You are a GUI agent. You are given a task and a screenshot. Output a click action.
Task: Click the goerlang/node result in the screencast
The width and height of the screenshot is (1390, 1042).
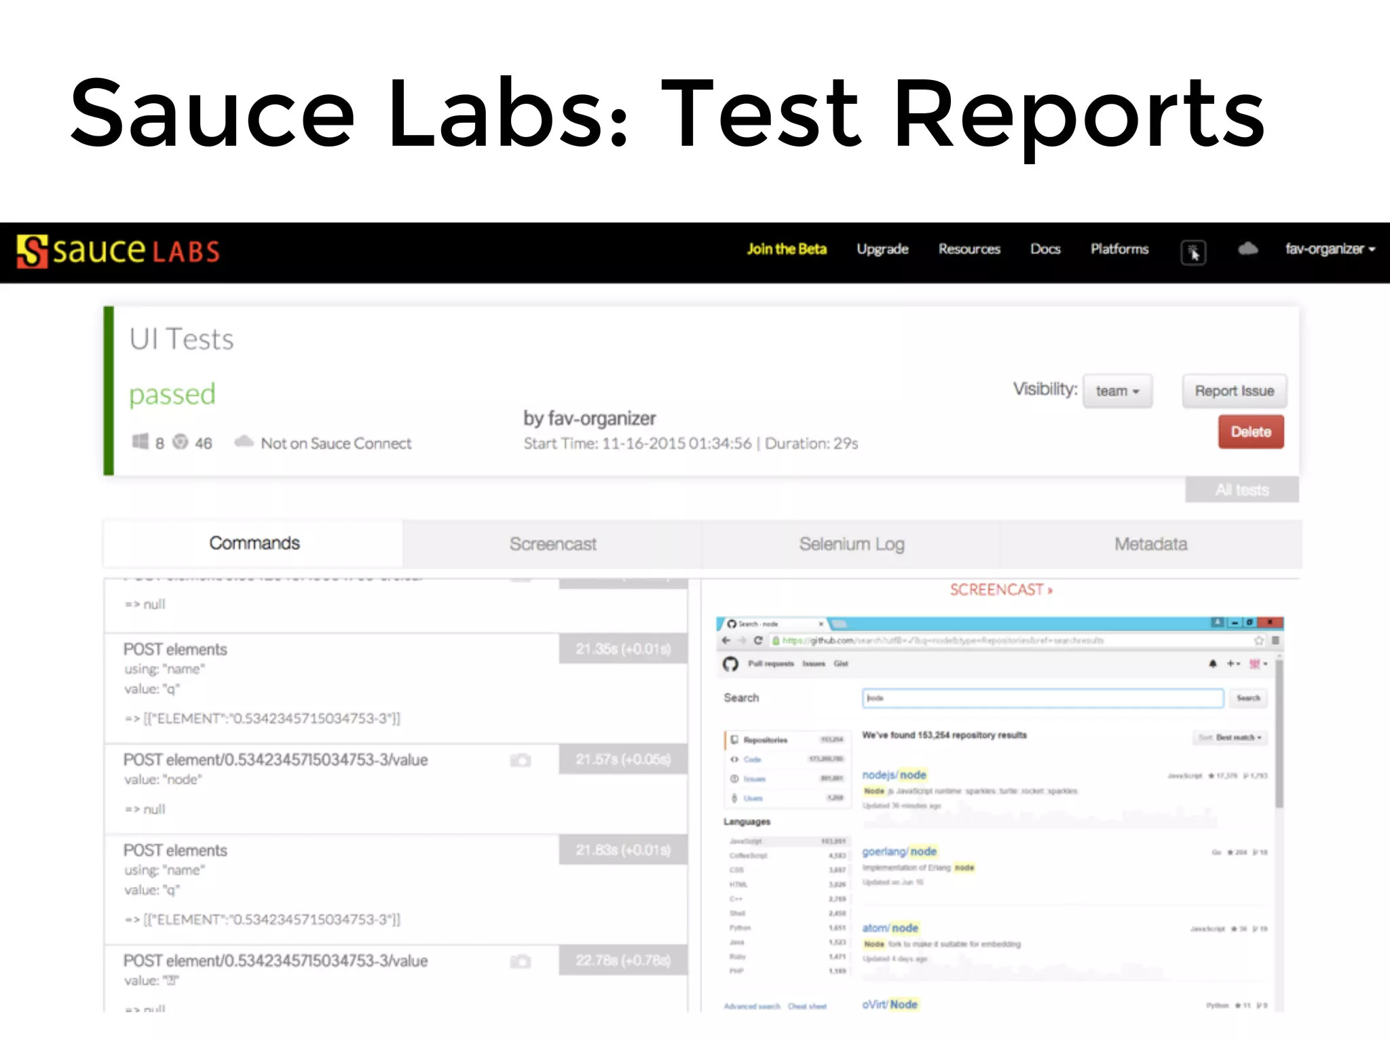point(899,851)
